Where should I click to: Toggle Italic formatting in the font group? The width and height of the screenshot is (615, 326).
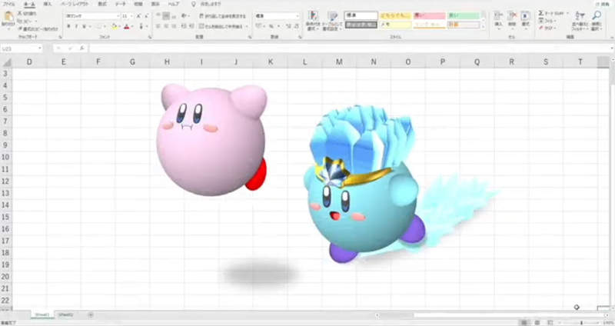pyautogui.click(x=75, y=26)
